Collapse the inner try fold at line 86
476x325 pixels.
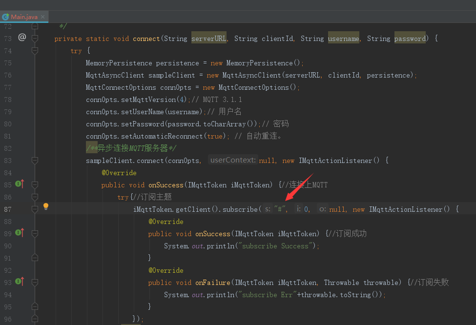click(35, 197)
